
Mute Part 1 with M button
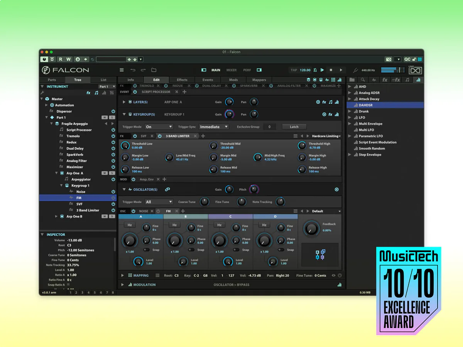[105, 118]
